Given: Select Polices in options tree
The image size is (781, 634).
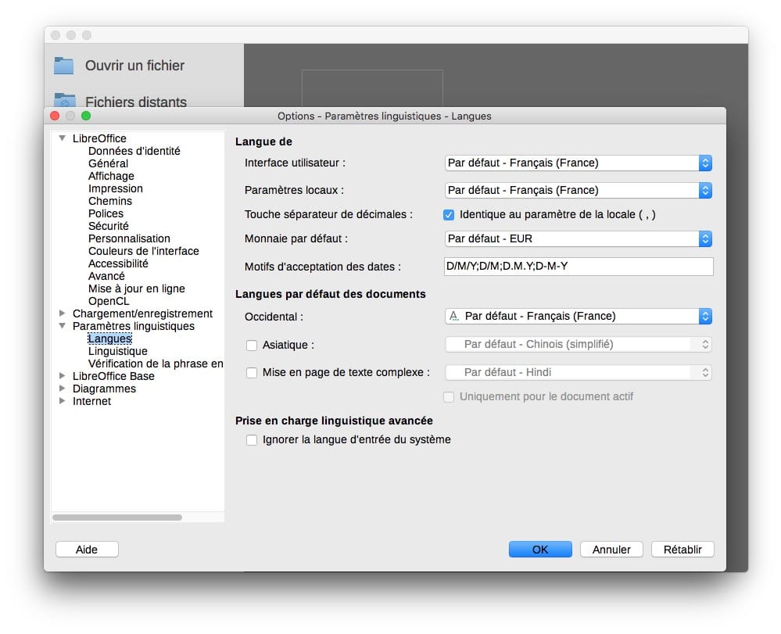Looking at the screenshot, I should (x=106, y=213).
